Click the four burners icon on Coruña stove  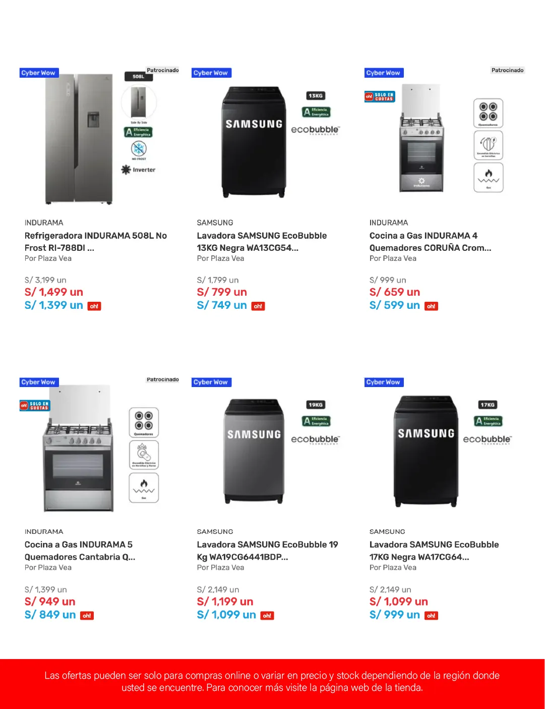click(488, 113)
